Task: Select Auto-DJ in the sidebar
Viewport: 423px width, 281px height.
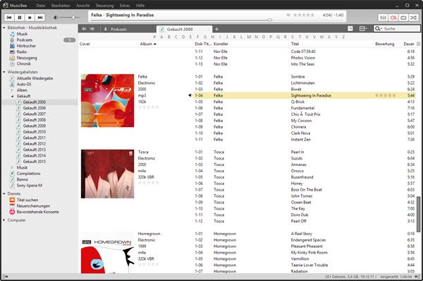Action: tap(24, 84)
